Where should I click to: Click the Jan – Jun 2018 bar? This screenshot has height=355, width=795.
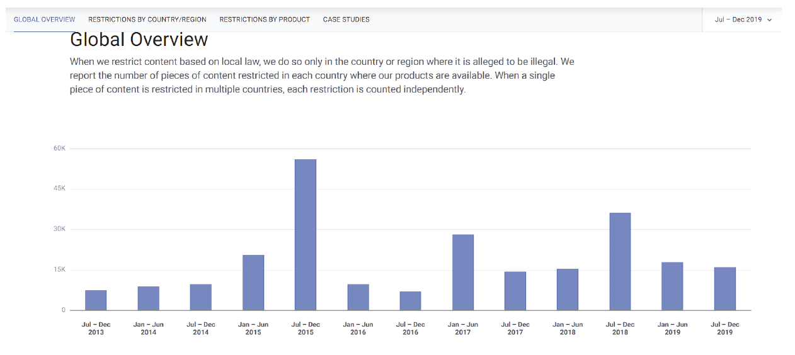point(568,290)
